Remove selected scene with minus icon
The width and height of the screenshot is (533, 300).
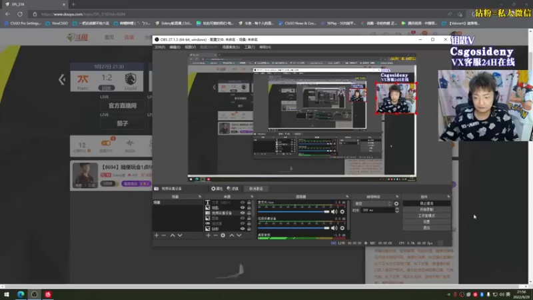[x=164, y=235]
